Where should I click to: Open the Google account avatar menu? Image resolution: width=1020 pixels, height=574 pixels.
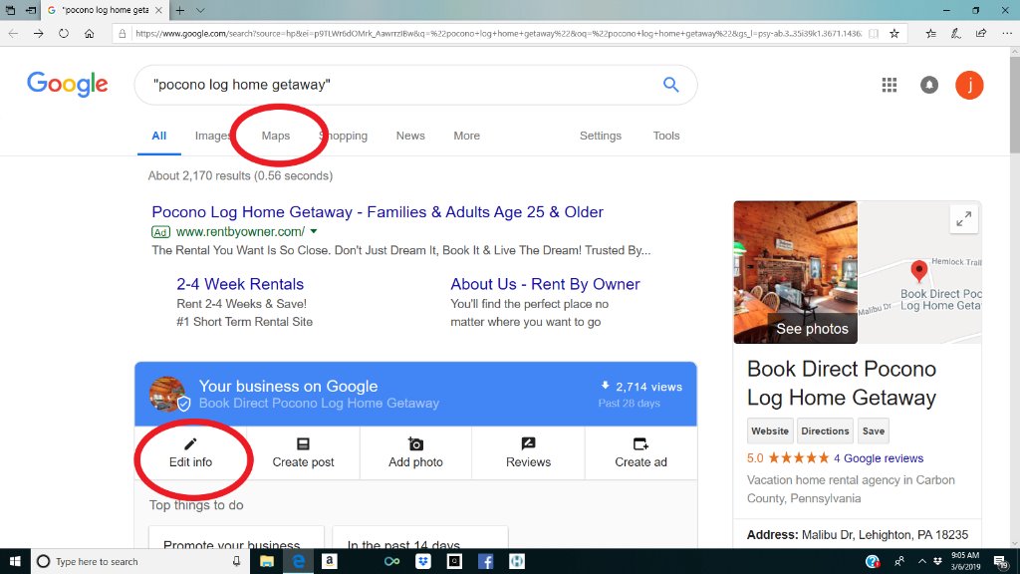(969, 85)
